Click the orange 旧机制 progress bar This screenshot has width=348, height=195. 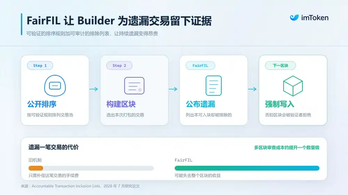(x=36, y=168)
